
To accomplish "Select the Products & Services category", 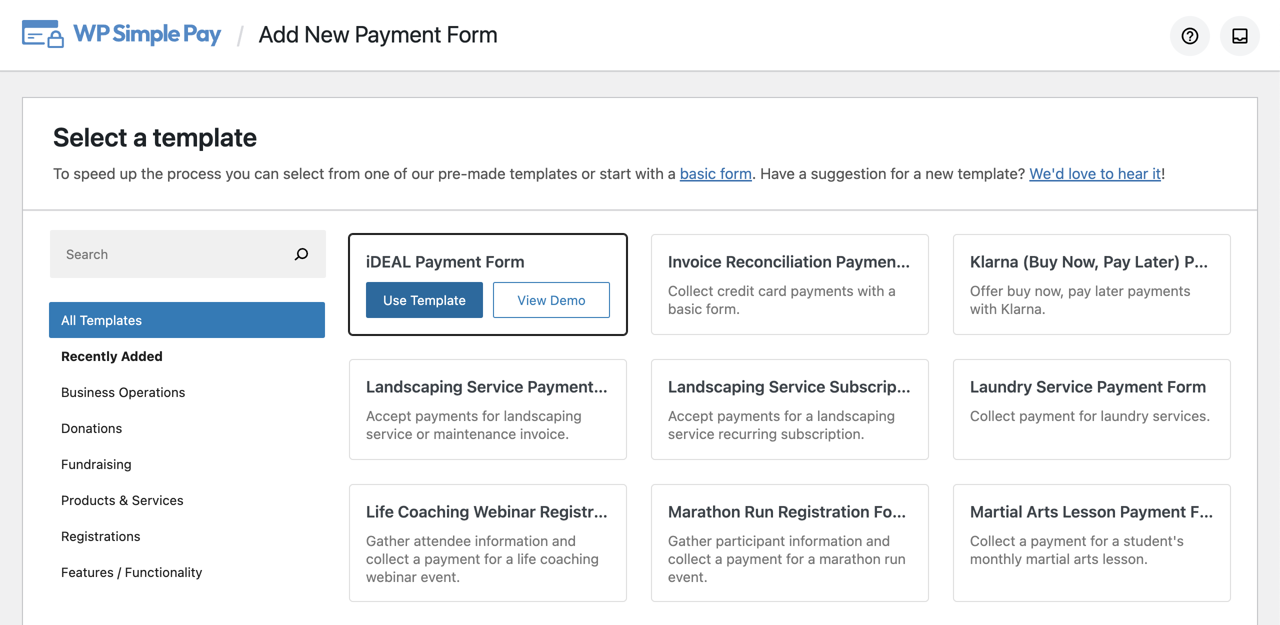I will [x=121, y=500].
